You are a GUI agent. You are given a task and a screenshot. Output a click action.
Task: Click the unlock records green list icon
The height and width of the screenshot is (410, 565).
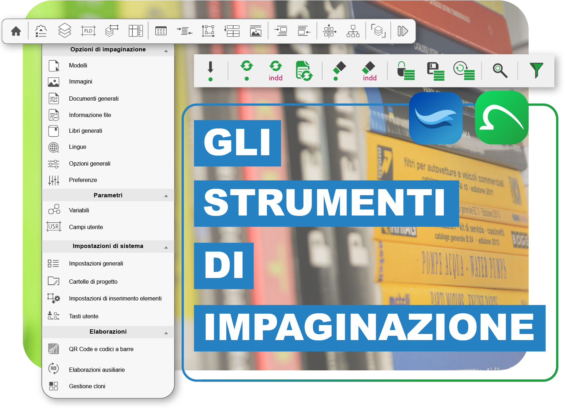tap(406, 71)
